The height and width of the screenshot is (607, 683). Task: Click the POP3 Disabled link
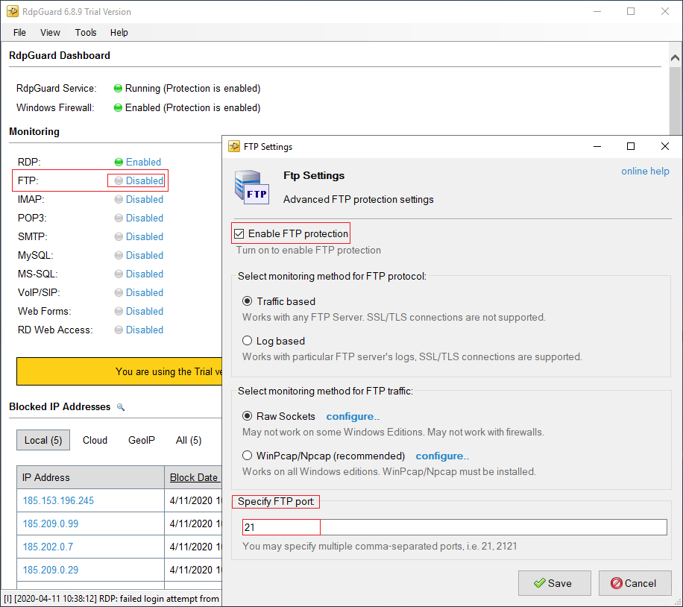[x=145, y=218]
